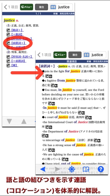Tap the blue help question mark icon
110x196 pixels.
point(101,169)
